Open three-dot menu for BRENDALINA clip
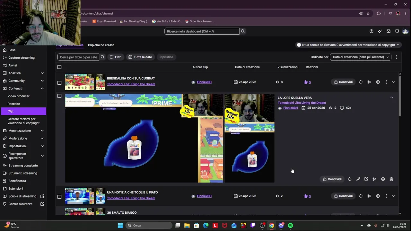 pyautogui.click(x=386, y=82)
